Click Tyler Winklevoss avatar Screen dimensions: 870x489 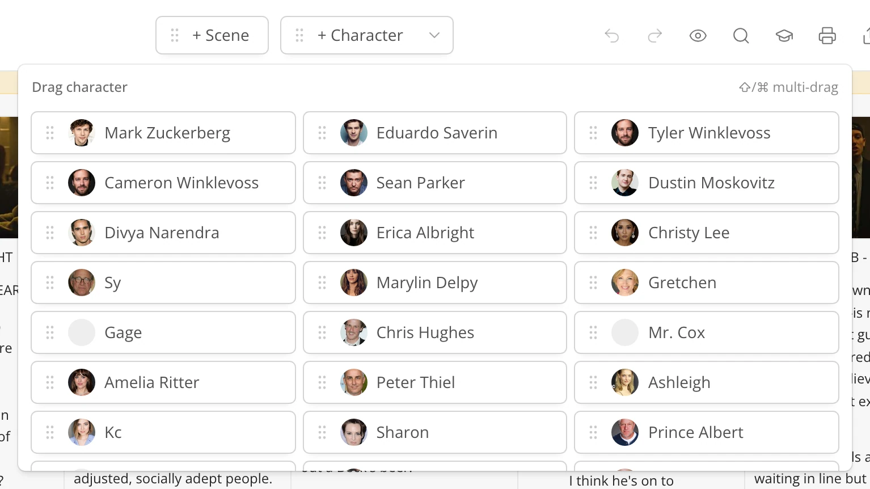point(625,133)
